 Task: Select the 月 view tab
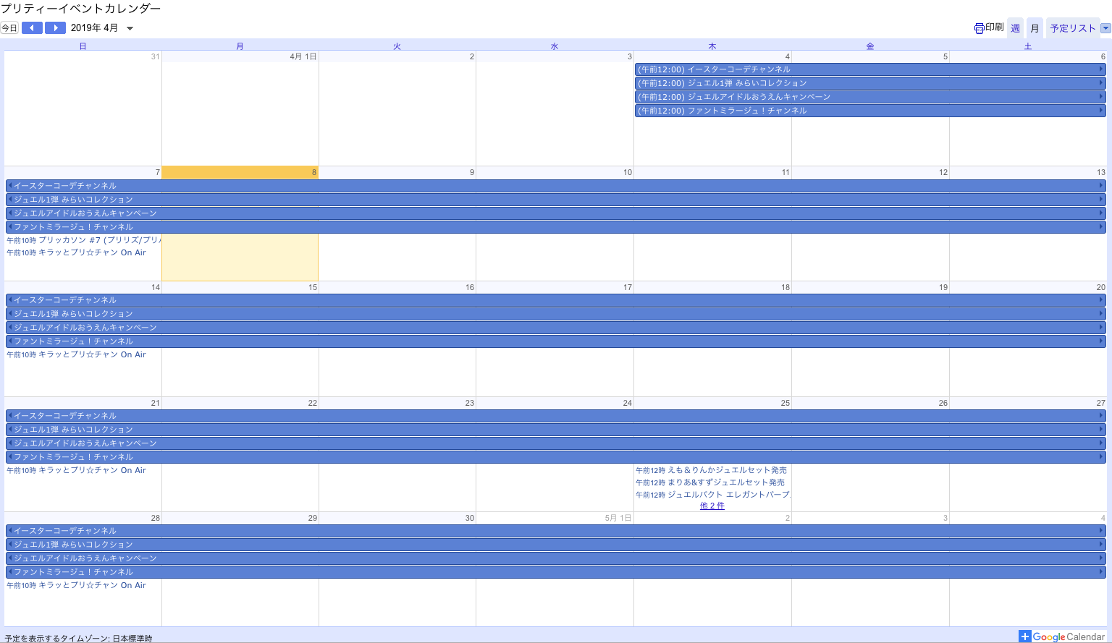click(x=1035, y=28)
